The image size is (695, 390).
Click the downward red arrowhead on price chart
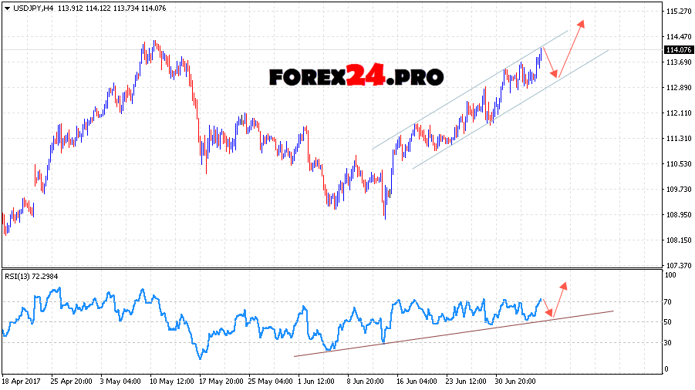[x=554, y=74]
